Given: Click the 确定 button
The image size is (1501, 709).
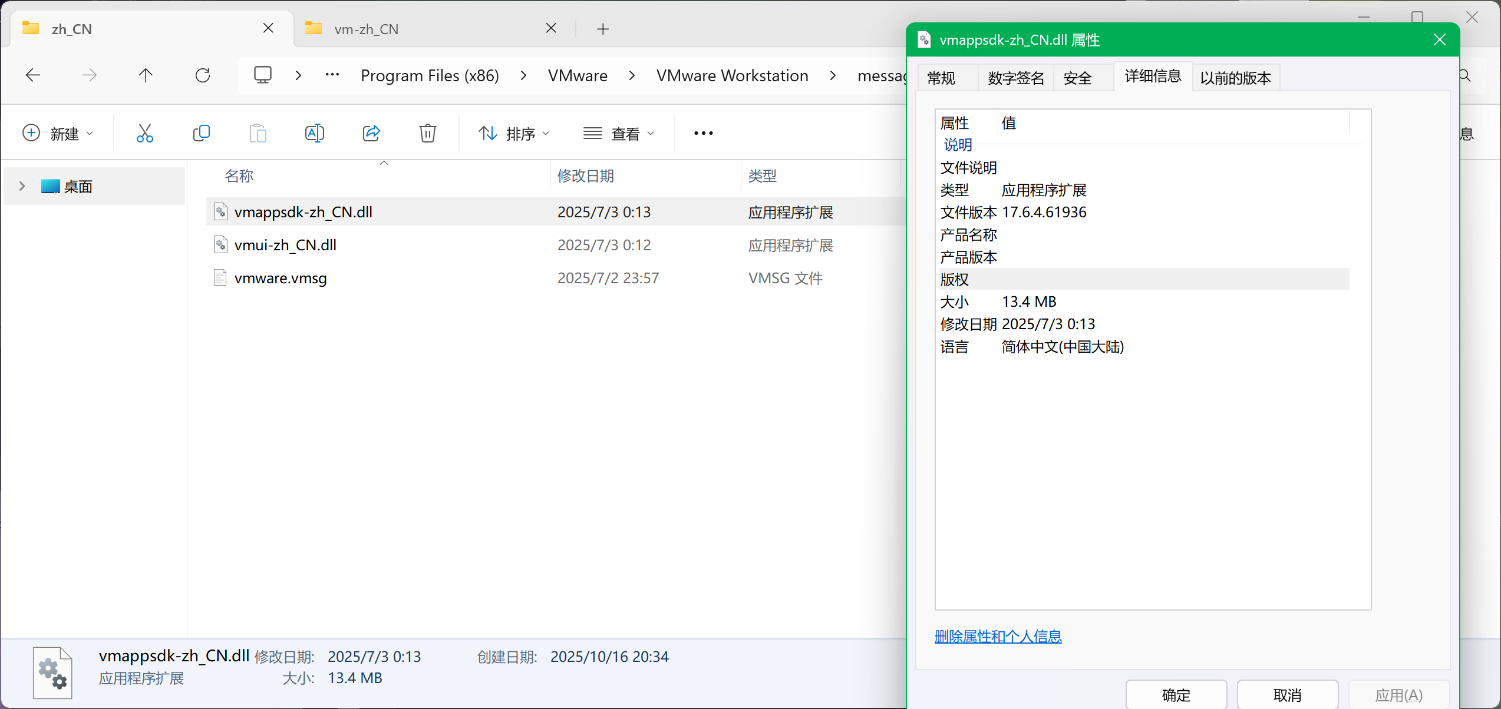Looking at the screenshot, I should [1176, 694].
